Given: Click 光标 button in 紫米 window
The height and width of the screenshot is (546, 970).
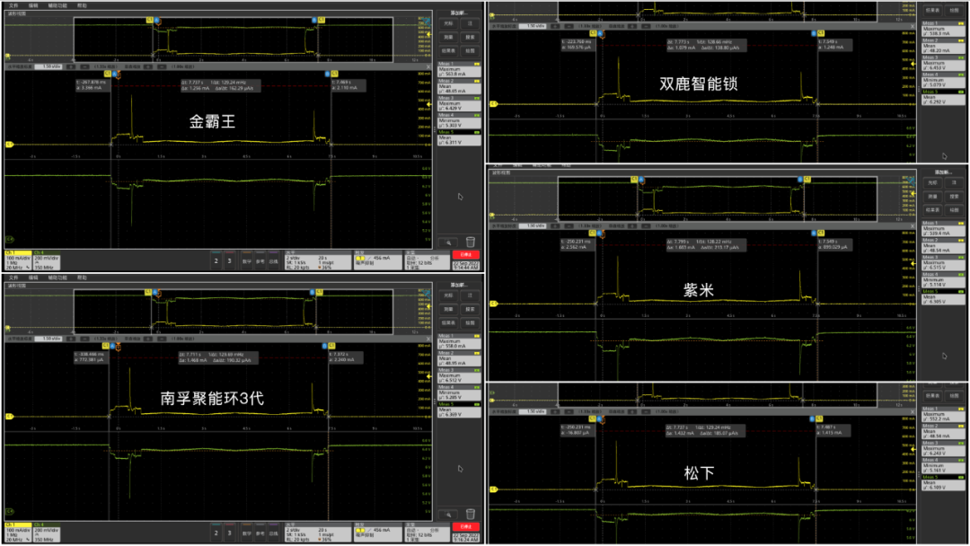Looking at the screenshot, I should coord(932,183).
